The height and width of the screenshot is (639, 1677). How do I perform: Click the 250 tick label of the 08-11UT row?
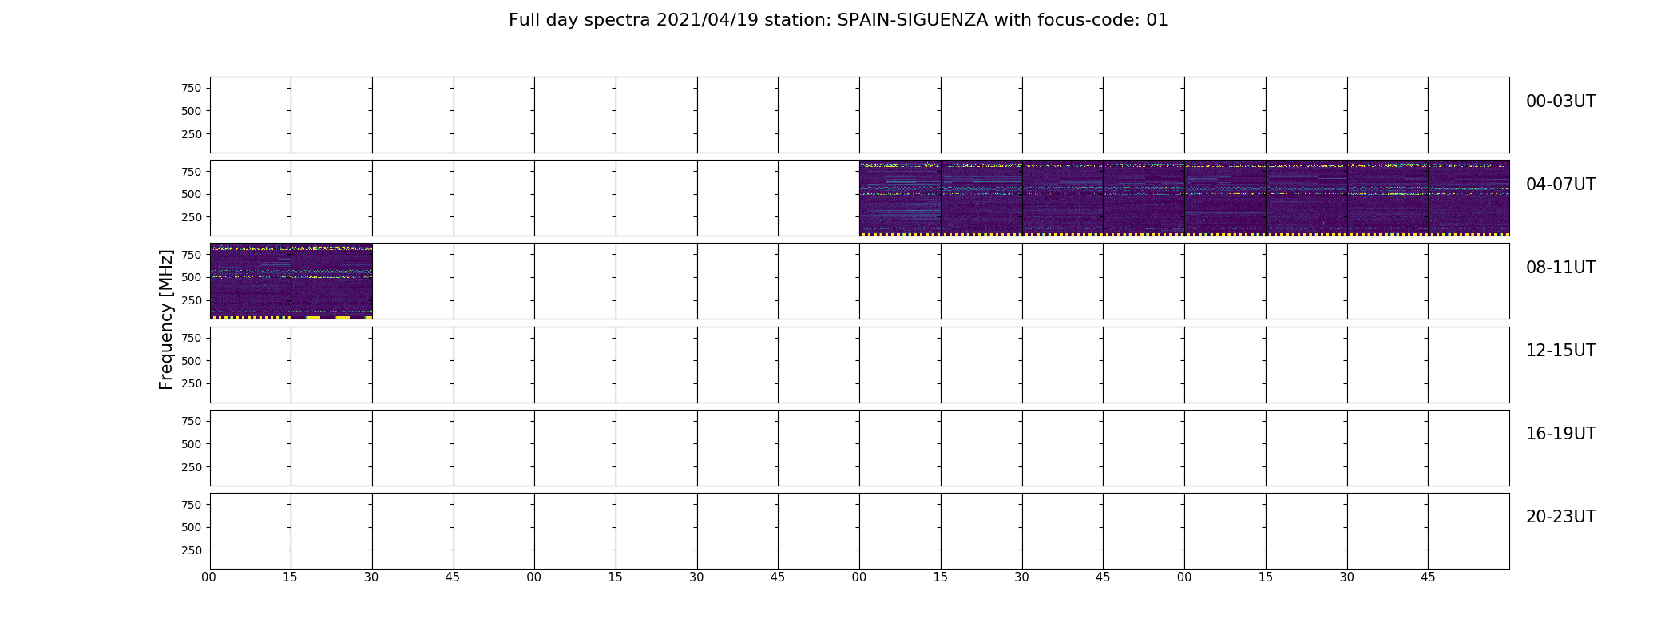click(191, 300)
